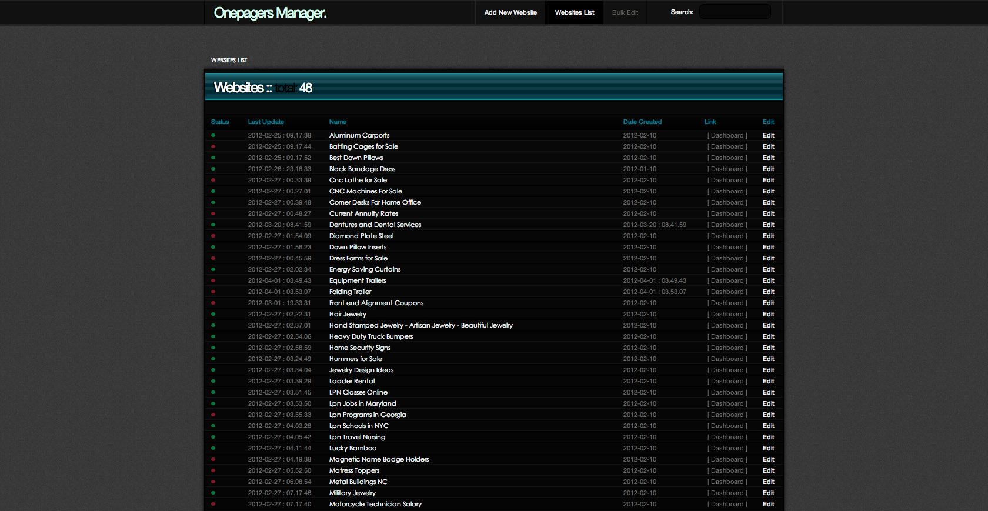Select the Bulk Edit tab
This screenshot has width=988, height=511.
coord(625,12)
